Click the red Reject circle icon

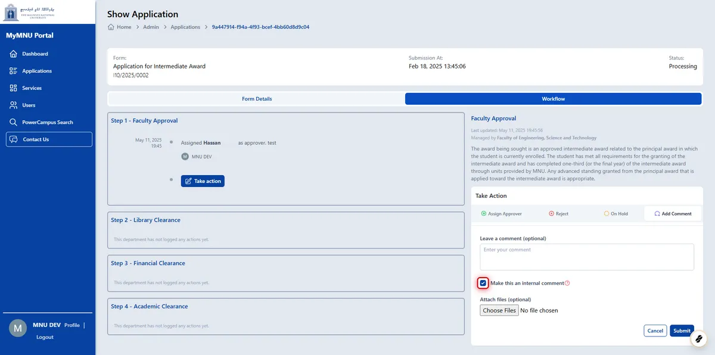click(551, 214)
